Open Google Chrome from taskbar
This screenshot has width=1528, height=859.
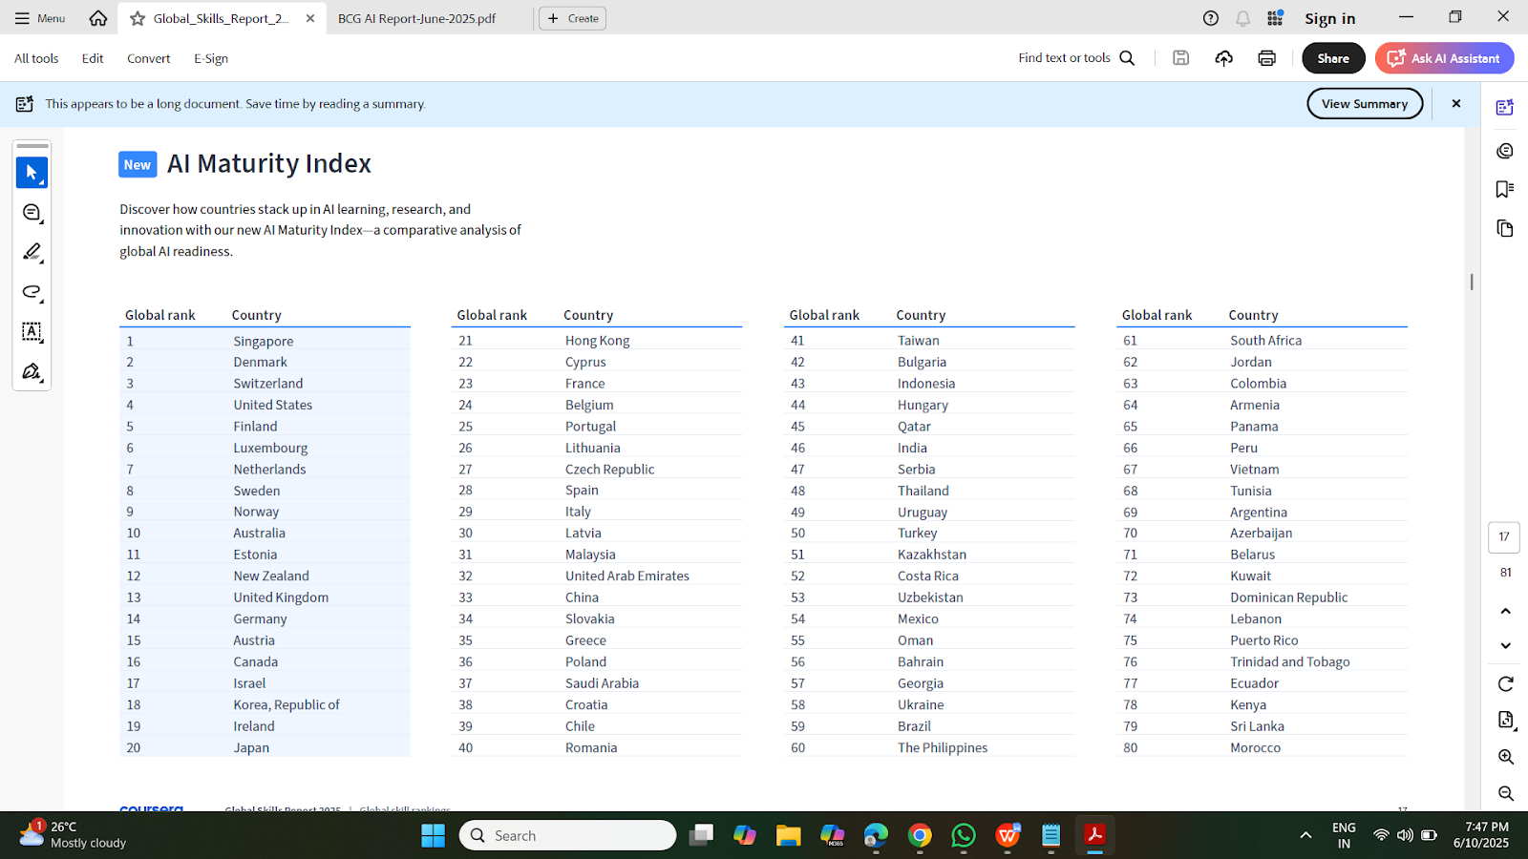(x=919, y=835)
